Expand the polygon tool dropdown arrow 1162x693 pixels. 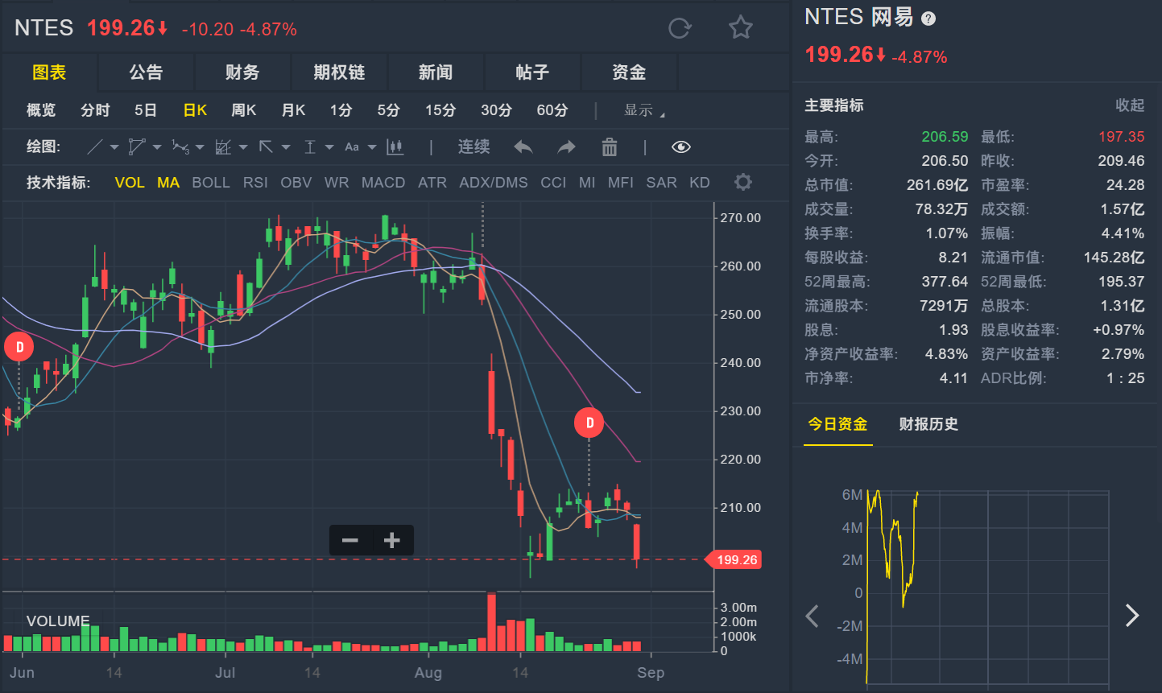(x=157, y=148)
